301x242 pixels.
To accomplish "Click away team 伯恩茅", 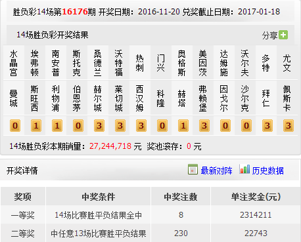I will pos(77,98).
